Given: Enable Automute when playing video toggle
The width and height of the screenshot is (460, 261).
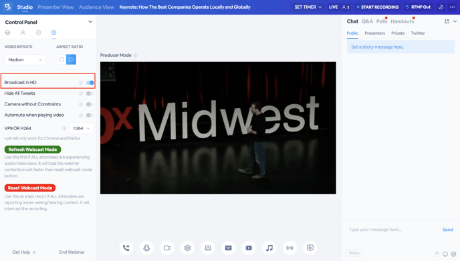Looking at the screenshot, I should pyautogui.click(x=90, y=115).
